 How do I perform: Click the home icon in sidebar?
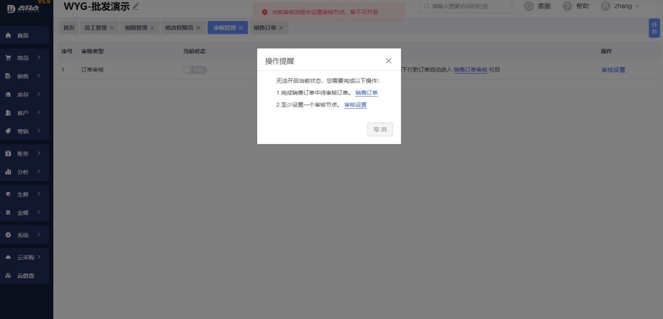click(x=8, y=36)
